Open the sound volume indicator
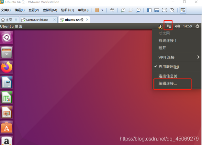Viewport: 202px width, 145px height. point(177,26)
